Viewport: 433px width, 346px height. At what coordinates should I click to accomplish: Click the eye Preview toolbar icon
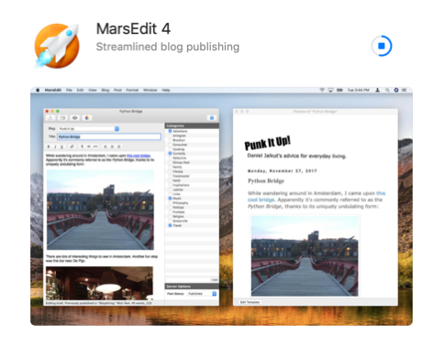click(x=74, y=118)
